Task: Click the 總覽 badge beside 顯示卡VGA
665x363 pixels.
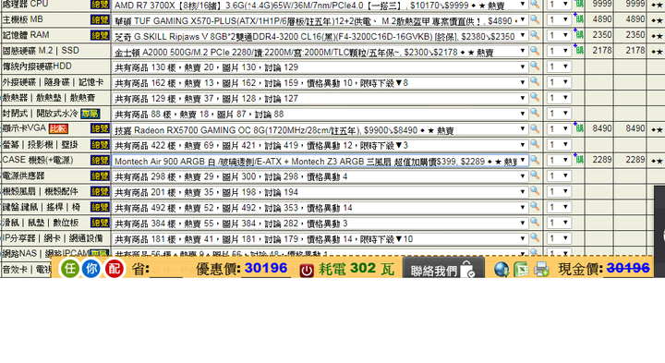Action: (100, 128)
